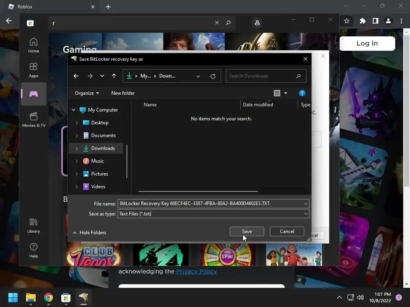The image size is (410, 307).
Task: Click the Forward arrow in save dialog
Action: pos(90,76)
